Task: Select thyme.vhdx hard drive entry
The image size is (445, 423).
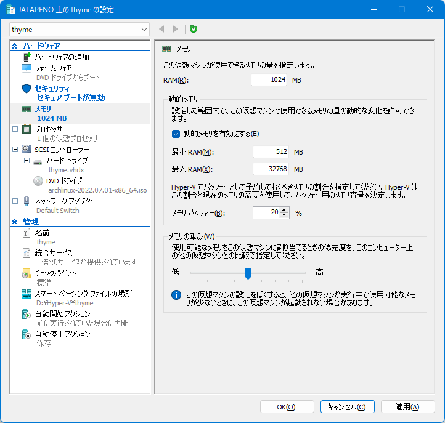Action: point(66,170)
